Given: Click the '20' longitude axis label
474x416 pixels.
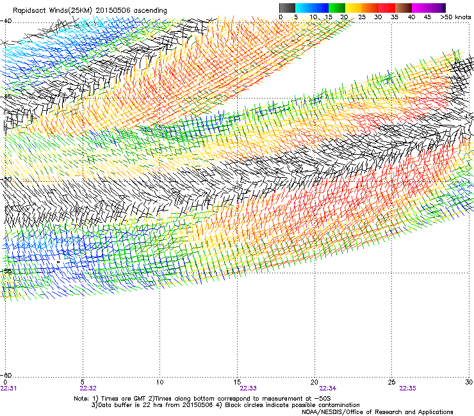Looking at the screenshot, I should point(315,382).
